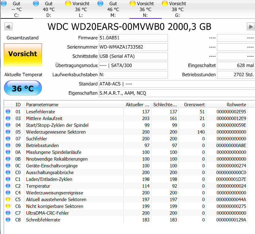This screenshot has height=234, width=255.
Task: Click status icon of Lesefehlerrate row
Action: [x=8, y=112]
